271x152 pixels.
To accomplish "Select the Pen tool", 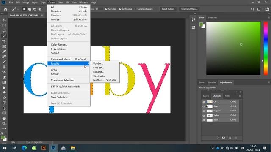I will (4, 98).
